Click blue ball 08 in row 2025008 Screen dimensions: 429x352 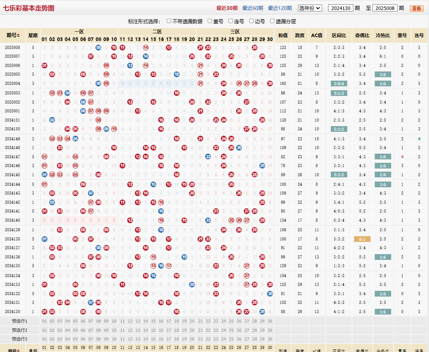point(99,48)
